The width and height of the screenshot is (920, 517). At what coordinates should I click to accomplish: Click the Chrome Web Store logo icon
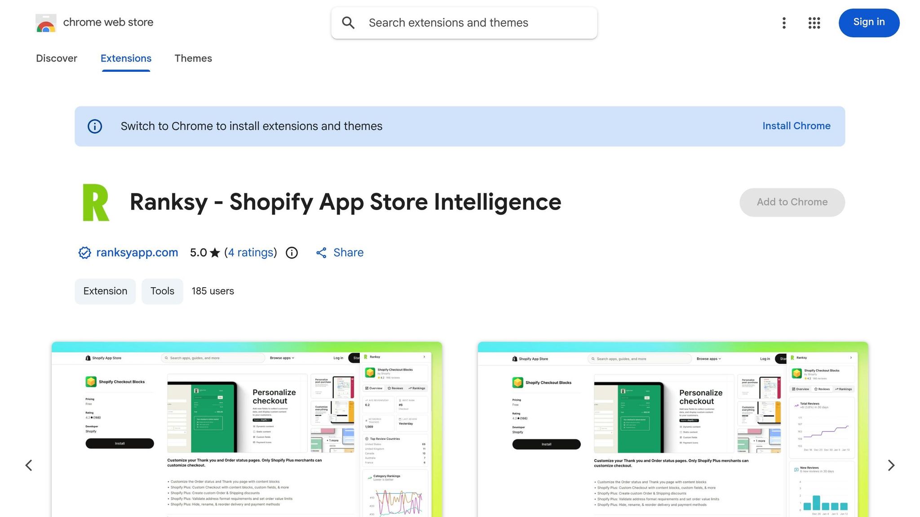(x=46, y=23)
